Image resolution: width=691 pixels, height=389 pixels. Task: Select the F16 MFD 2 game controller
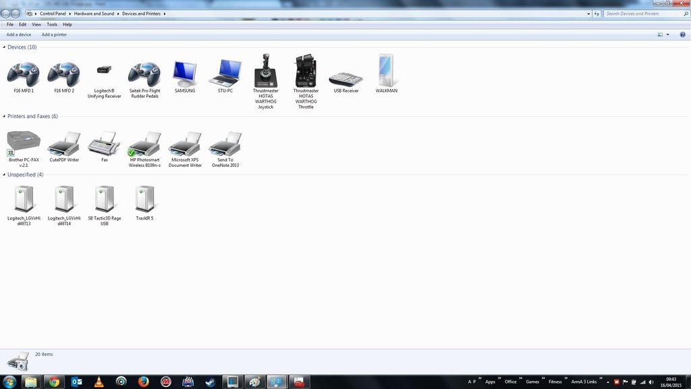[64, 78]
